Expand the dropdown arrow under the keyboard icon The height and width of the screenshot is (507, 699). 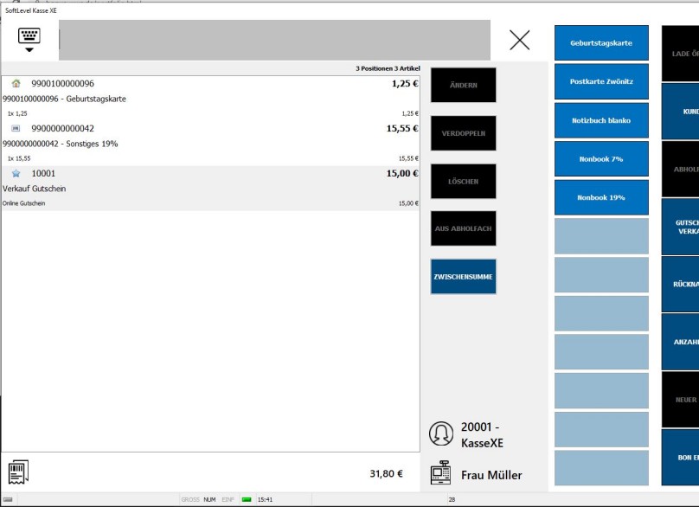pos(29,50)
